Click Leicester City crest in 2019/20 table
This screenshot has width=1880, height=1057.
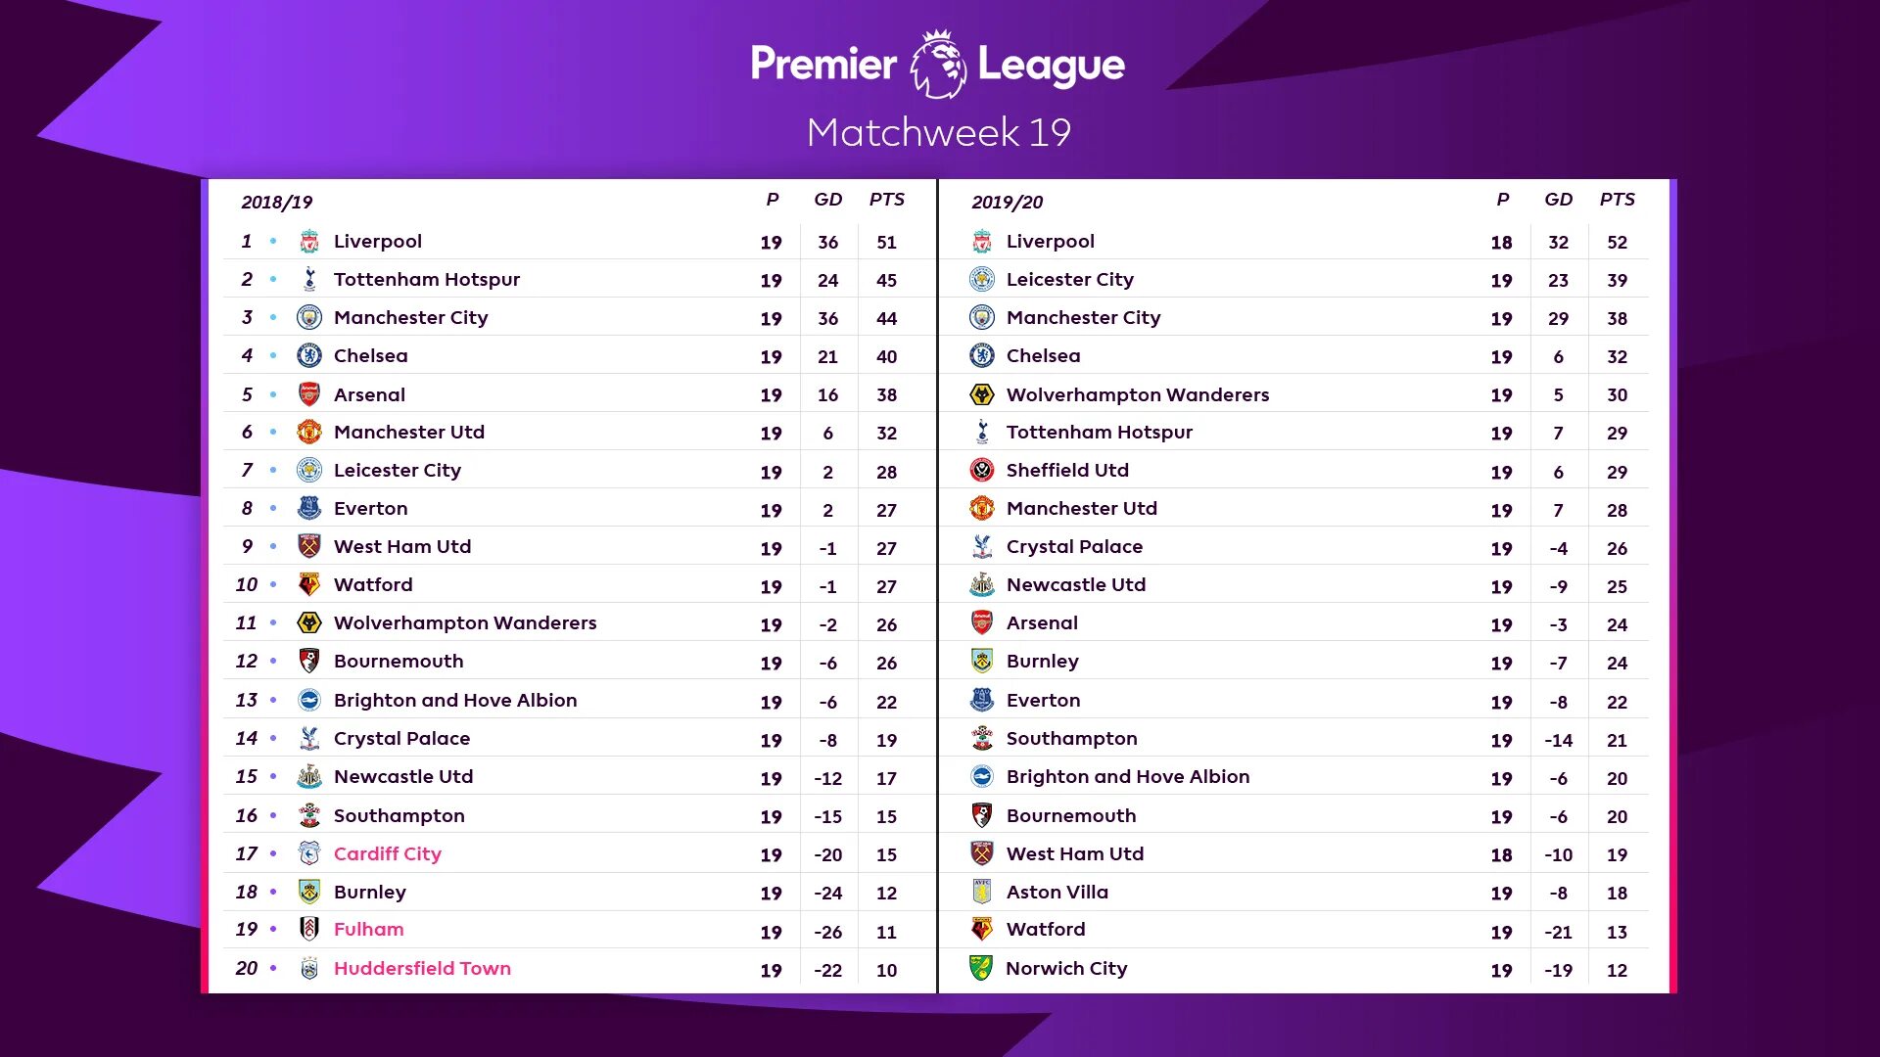(x=982, y=280)
